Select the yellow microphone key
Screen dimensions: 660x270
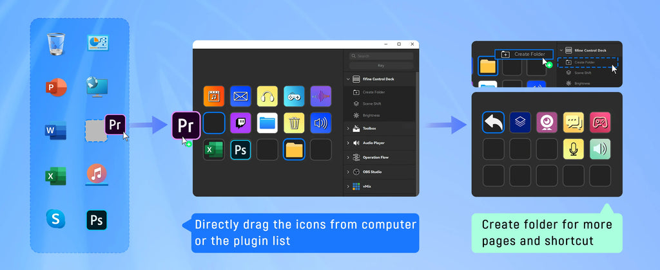tap(574, 149)
